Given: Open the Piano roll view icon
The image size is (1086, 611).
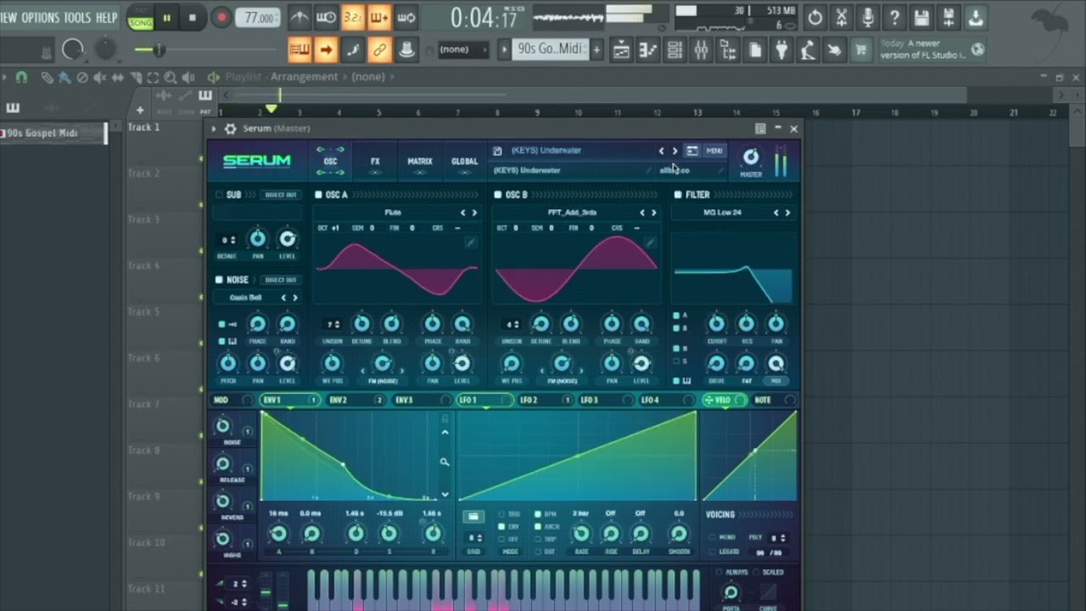Looking at the screenshot, I should click(x=648, y=51).
